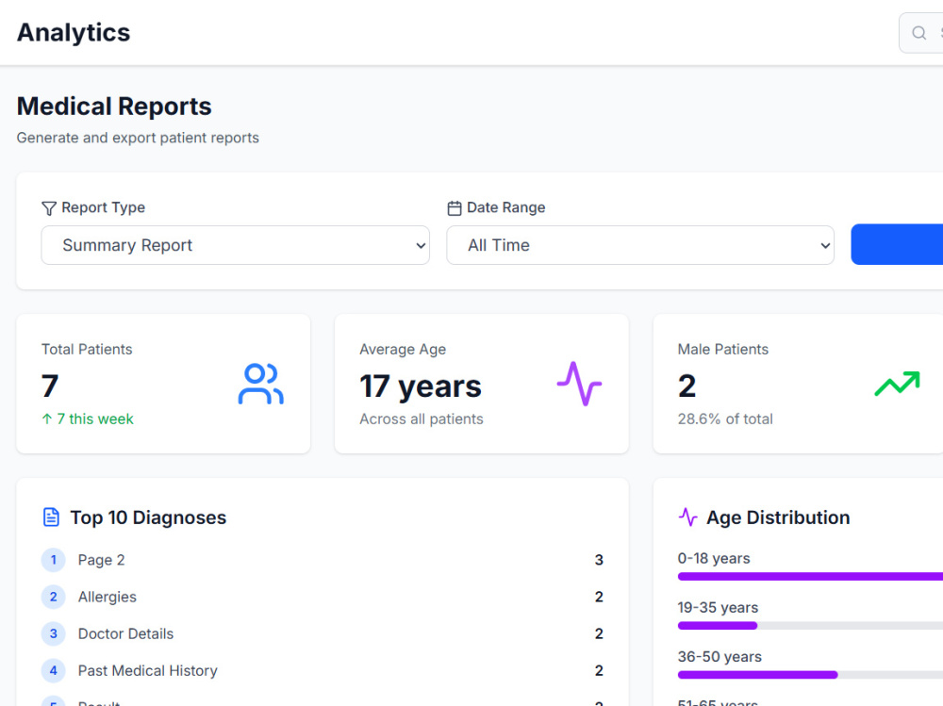Open the All Time date range dropdown
The image size is (943, 706).
click(640, 245)
